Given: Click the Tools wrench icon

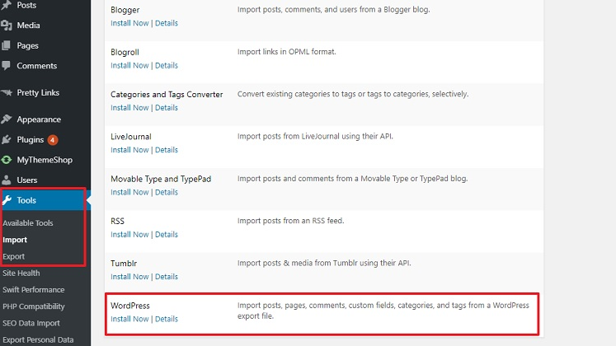Looking at the screenshot, I should (x=7, y=200).
